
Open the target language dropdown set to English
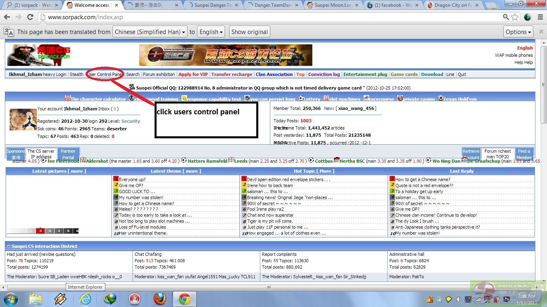coord(211,32)
